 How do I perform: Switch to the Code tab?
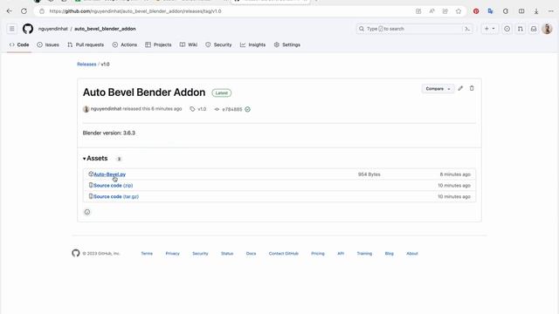coord(19,44)
